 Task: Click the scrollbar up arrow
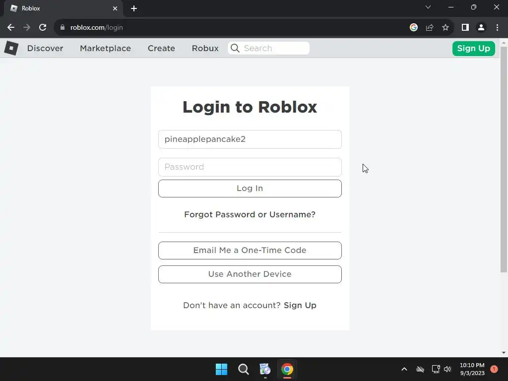point(504,43)
